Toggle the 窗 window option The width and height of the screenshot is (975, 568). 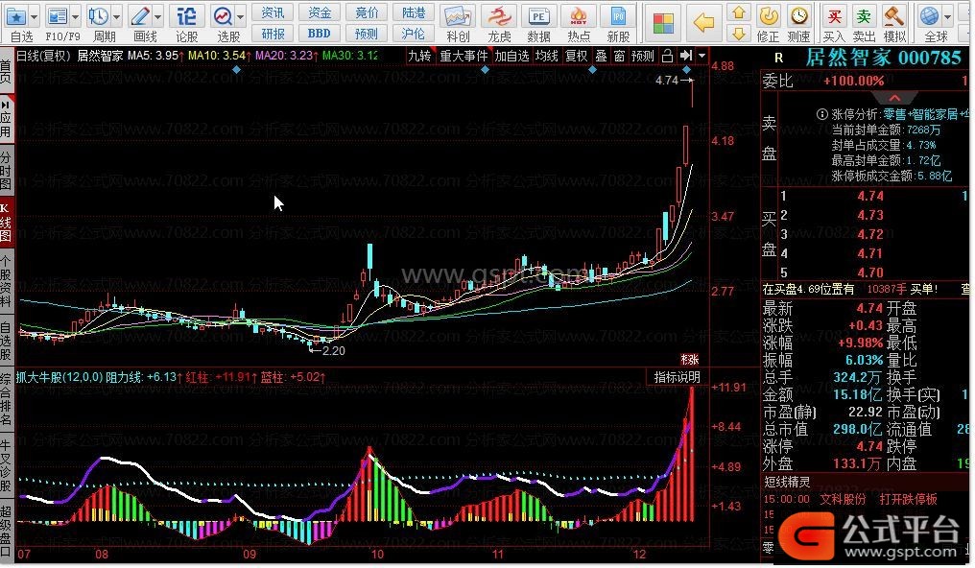(x=619, y=56)
